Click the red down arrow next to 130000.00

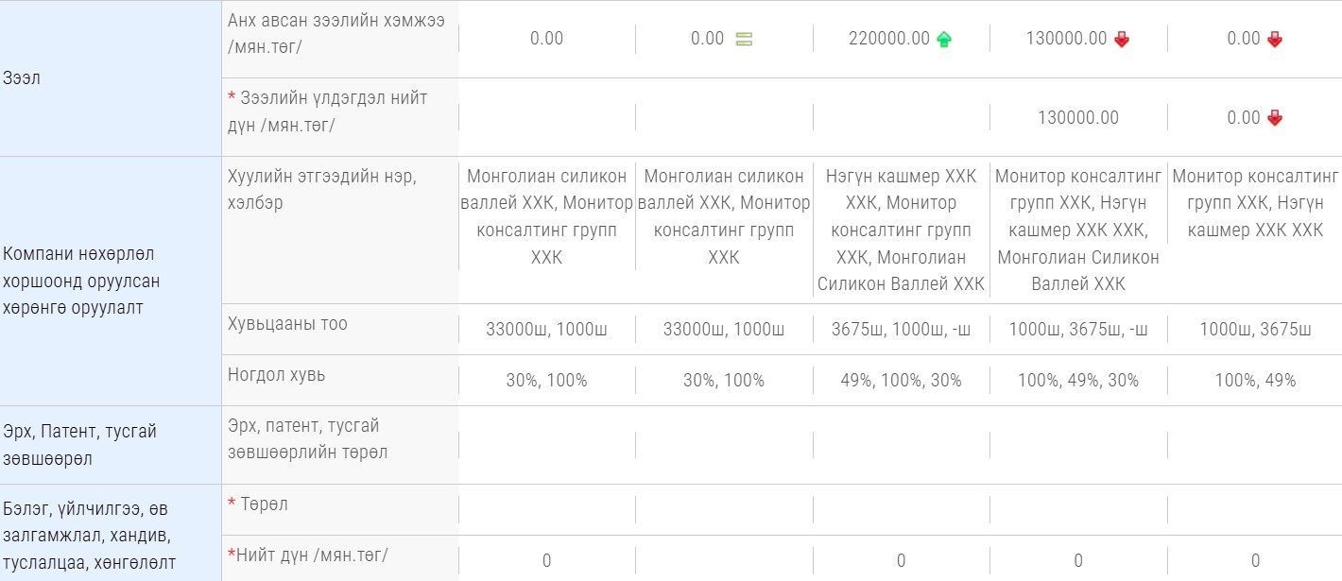click(1122, 39)
